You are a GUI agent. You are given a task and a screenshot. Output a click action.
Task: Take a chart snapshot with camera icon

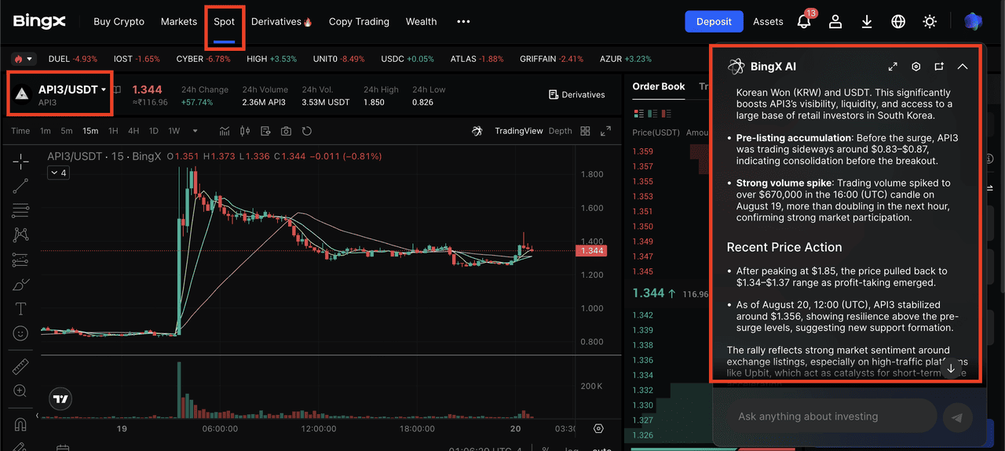tap(287, 131)
